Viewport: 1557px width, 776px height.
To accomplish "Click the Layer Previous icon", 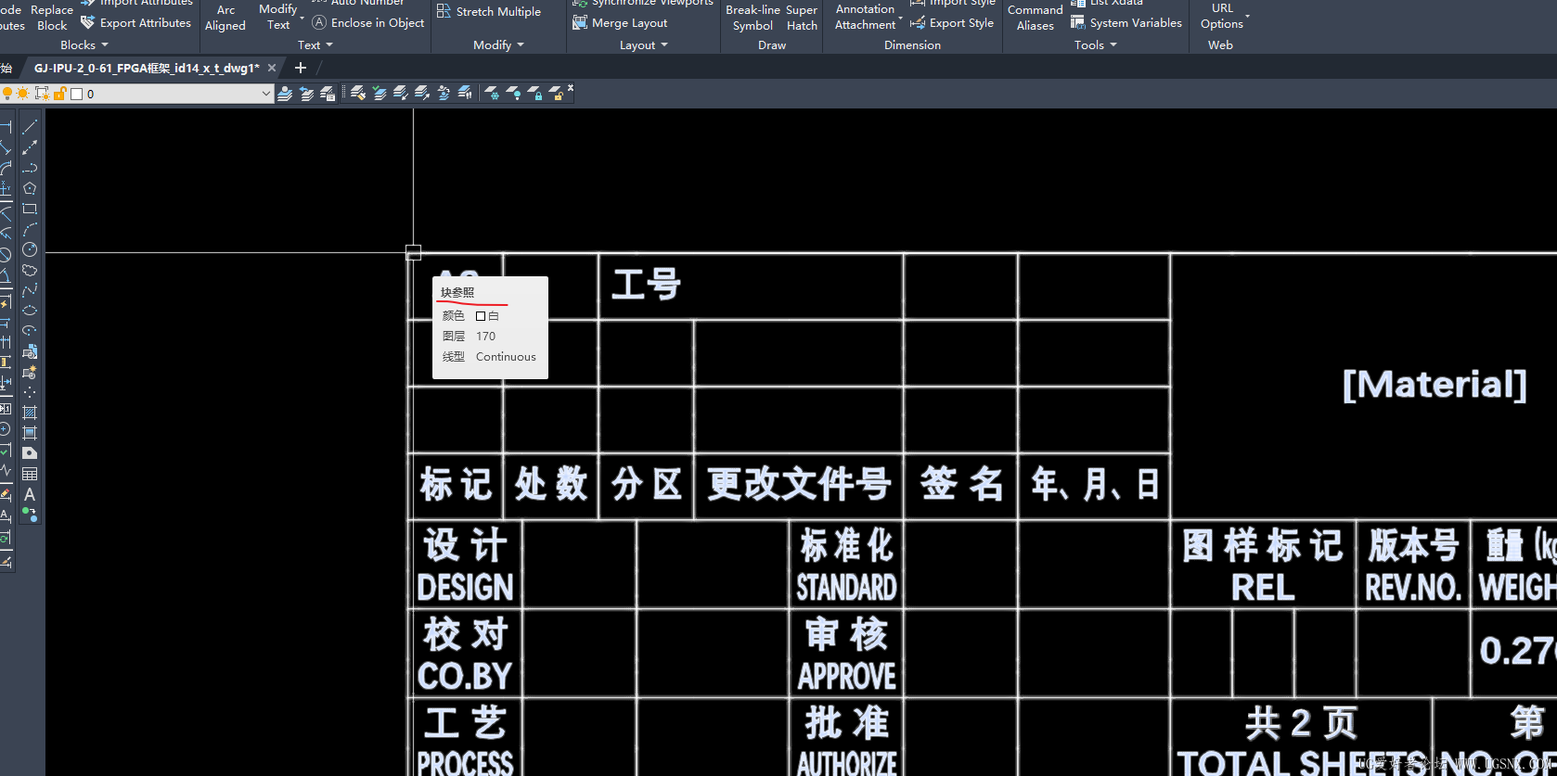I will (306, 94).
